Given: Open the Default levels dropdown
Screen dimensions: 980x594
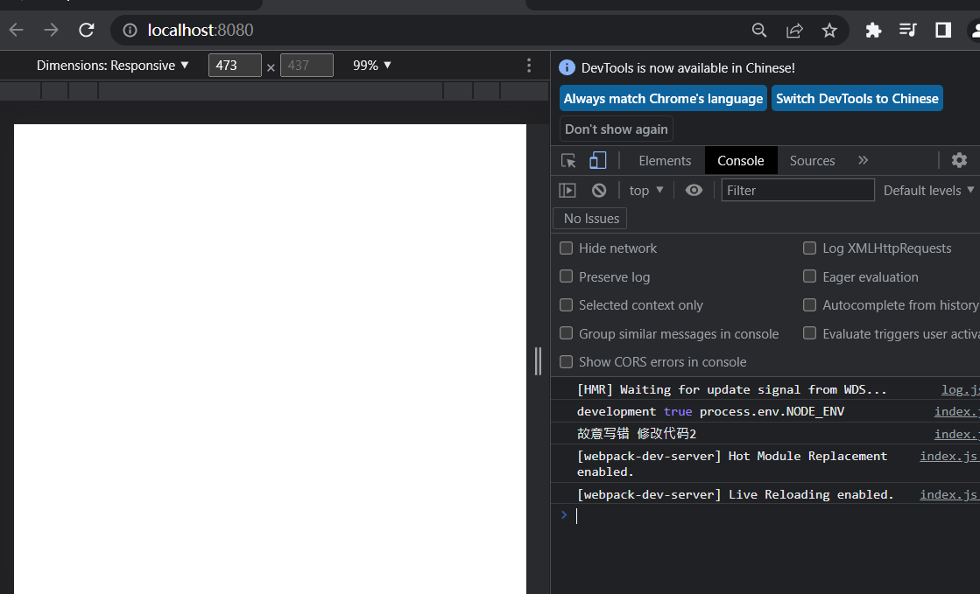Looking at the screenshot, I should [x=928, y=191].
